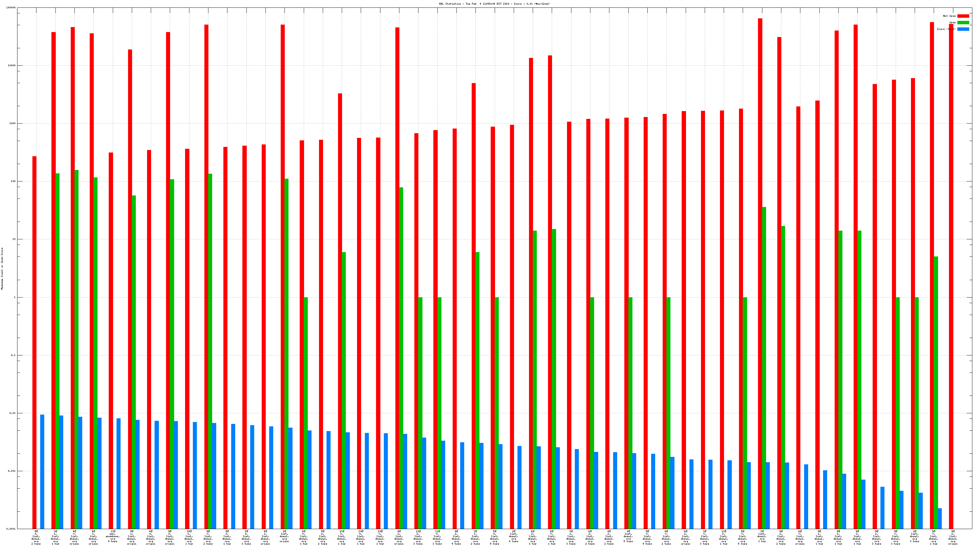Click the zen.spamhaus.org 8 hops x-axis label
The height and width of the screenshot is (549, 977).
tap(113, 536)
